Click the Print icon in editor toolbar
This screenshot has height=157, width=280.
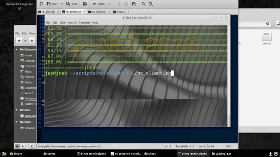pos(84,4)
